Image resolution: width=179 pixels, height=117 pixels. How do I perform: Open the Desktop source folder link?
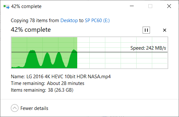[x=69, y=21]
